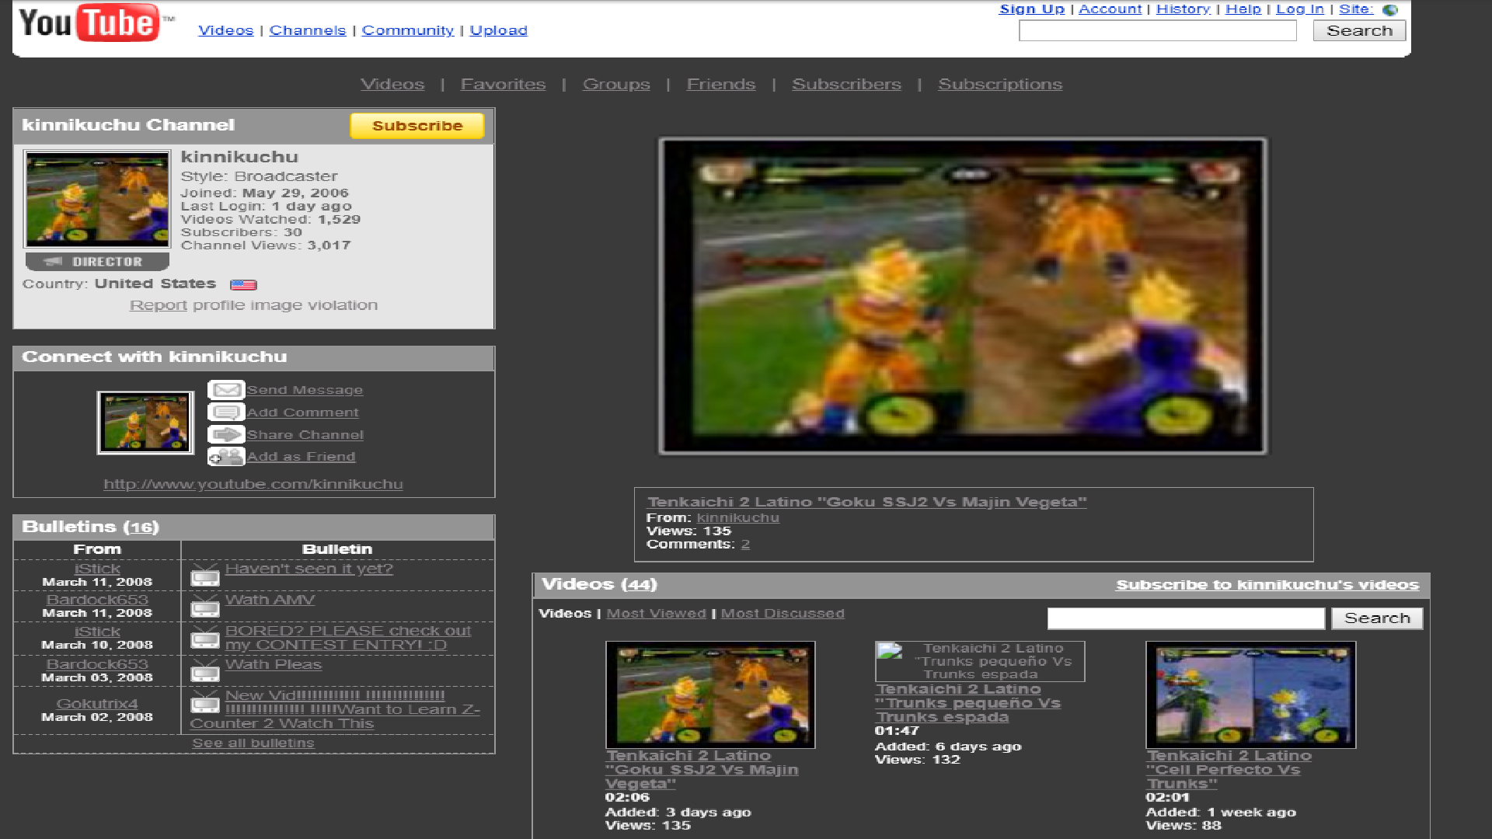Open the Help link
The width and height of the screenshot is (1492, 839).
[1243, 9]
